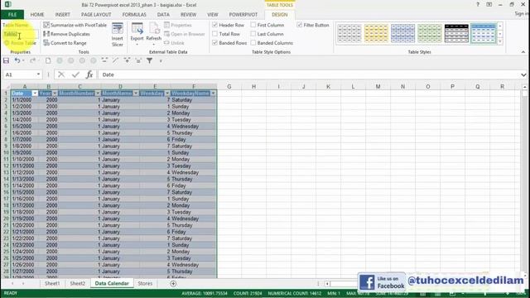Toggle Header Row checkbox
530x298 pixels.
(215, 25)
